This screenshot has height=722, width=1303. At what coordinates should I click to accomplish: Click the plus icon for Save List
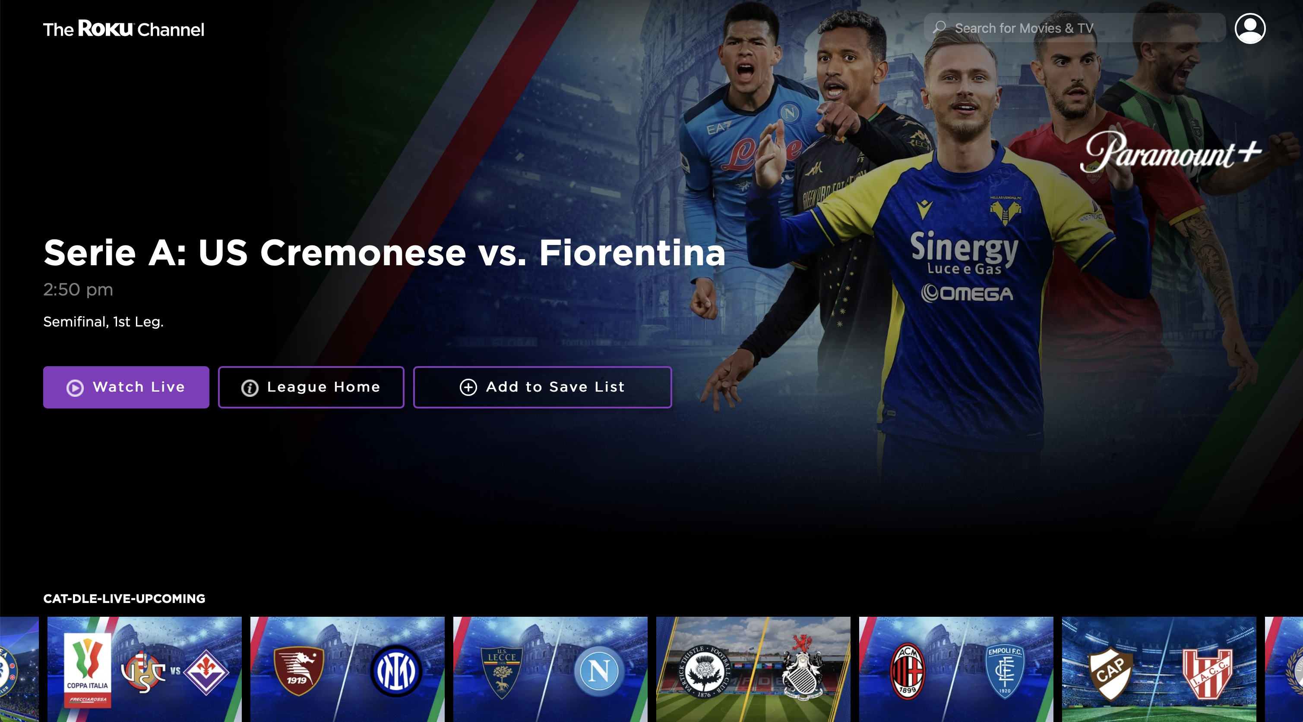(468, 387)
